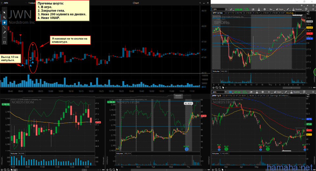
Task: Click the crosshair icon below SPY chart
Action: [x=214, y=88]
